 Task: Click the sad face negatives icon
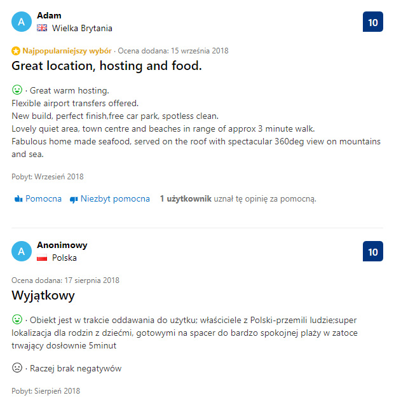[17, 368]
